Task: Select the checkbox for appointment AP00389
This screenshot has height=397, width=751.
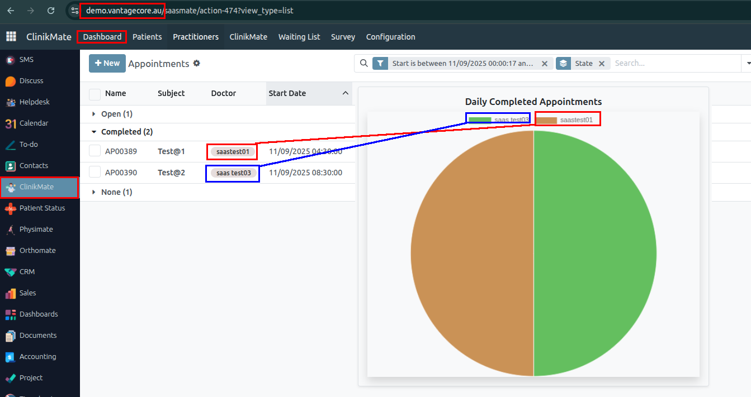Action: coord(95,151)
